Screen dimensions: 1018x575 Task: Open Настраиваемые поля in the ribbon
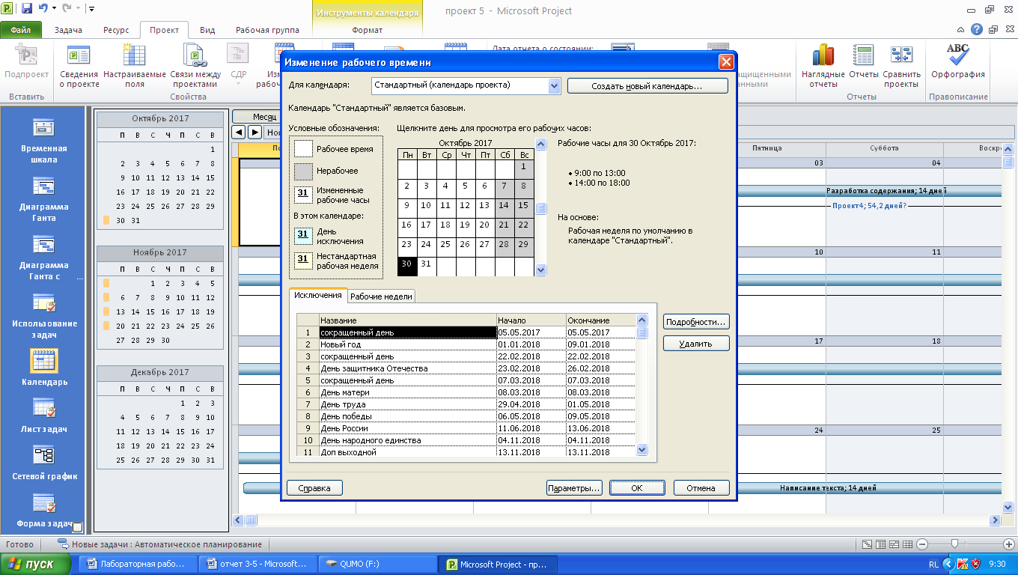pos(135,67)
